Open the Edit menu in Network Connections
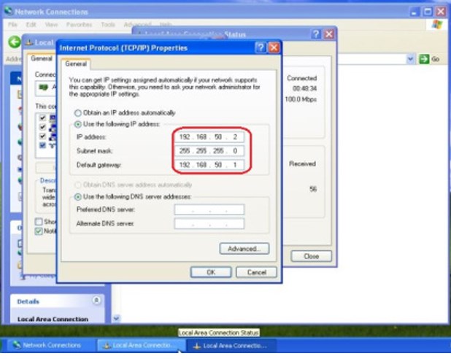Viewport: 451px width, 359px height. (31, 25)
